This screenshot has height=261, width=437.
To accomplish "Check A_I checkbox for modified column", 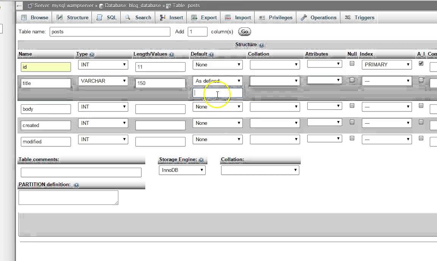I will point(421,138).
